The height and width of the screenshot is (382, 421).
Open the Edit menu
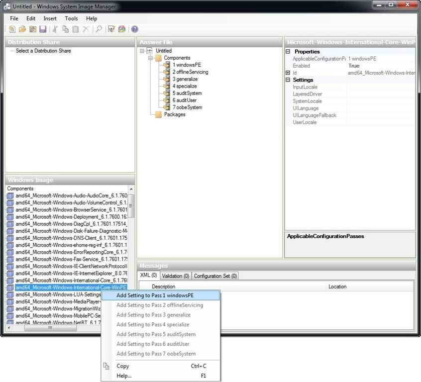click(x=31, y=18)
